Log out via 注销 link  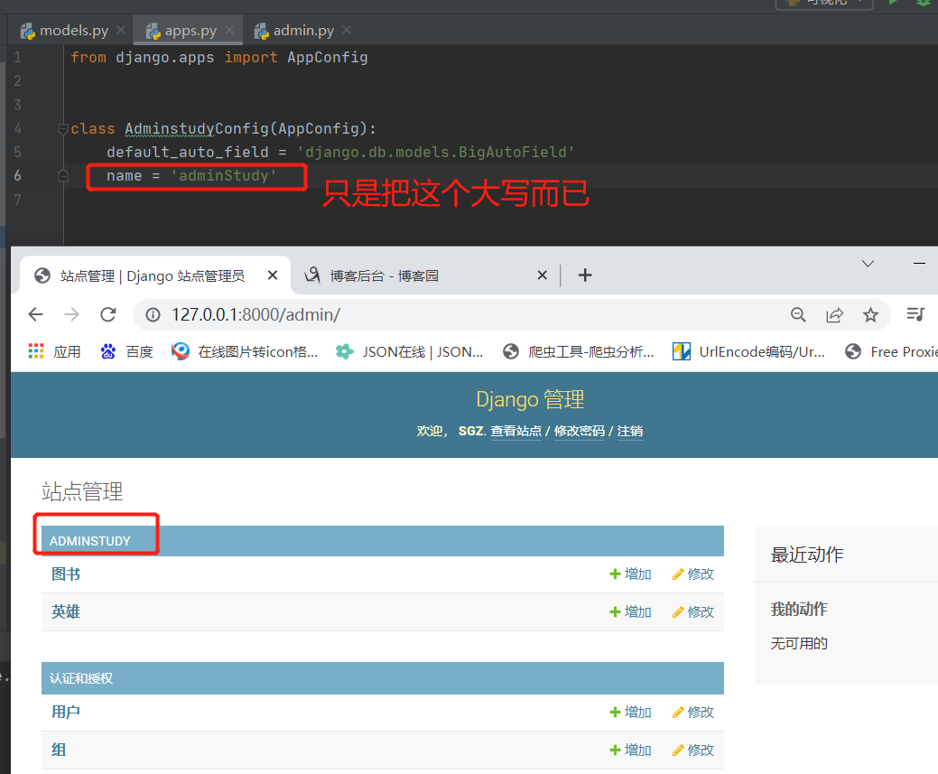[630, 431]
